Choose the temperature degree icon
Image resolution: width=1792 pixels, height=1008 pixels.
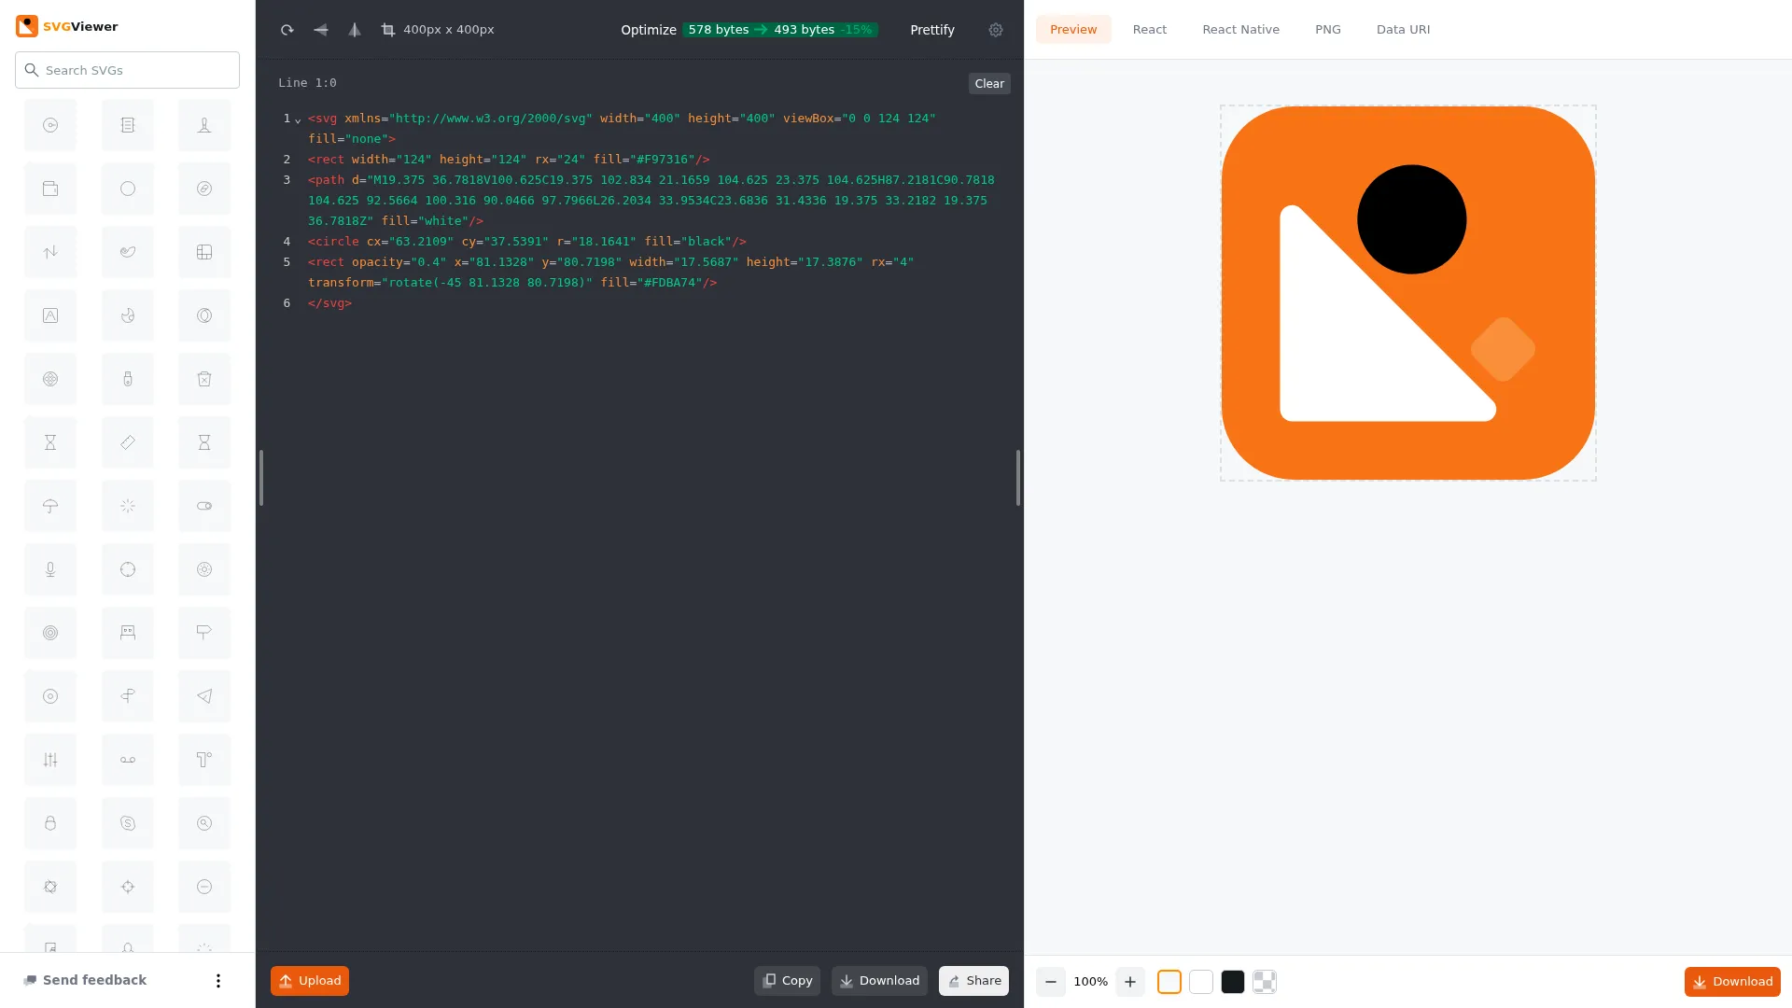(204, 760)
